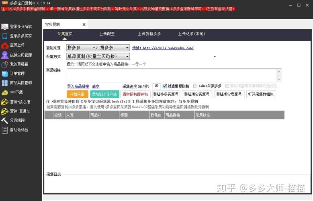Image resolution: width=313 pixels, height=201 pixels.
Task: Click 登陆淘宝卖家号 button
Action: [229, 94]
